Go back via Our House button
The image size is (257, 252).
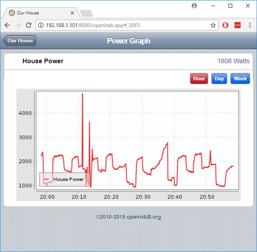click(19, 40)
